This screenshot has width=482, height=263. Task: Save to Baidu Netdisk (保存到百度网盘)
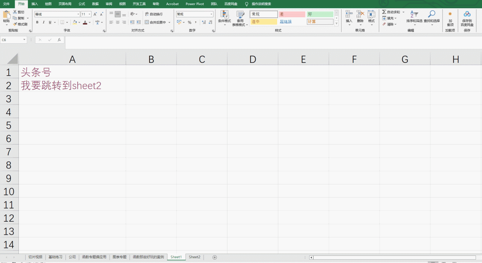point(467,18)
